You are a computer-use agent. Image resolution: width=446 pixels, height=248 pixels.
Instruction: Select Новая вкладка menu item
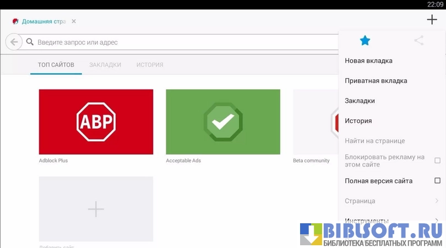pyautogui.click(x=368, y=60)
